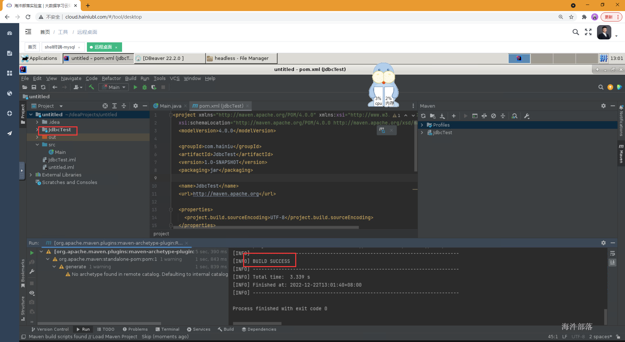Expand the JdbcTest folder in Project tree
625x342 pixels.
[x=37, y=130]
